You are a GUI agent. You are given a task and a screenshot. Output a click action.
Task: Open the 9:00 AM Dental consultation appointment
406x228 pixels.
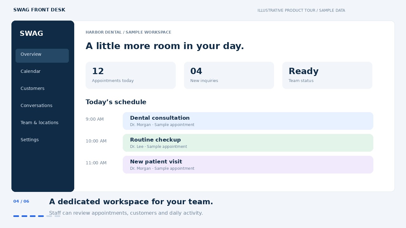pyautogui.click(x=248, y=121)
